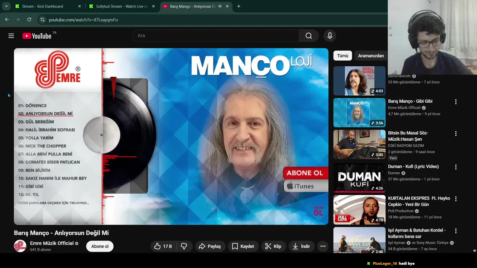Click the iTunes overlay button in video
Viewport: 477px width, 268px height.
click(306, 186)
